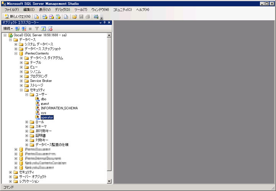The width and height of the screenshot is (276, 191).
Task: Click the 新しいクエリ(N) new query button
Action: (18, 16)
